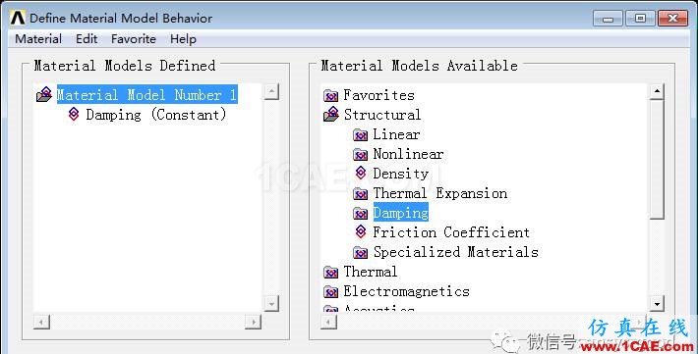Click the Linear folder icon
Screen dimensions: 698x354
click(360, 134)
